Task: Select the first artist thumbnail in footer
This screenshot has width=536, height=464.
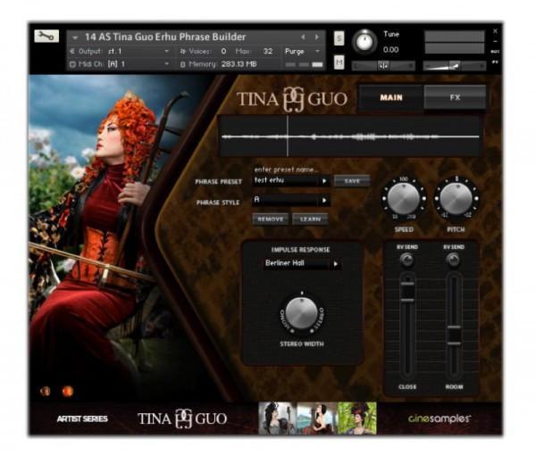Action: (x=278, y=418)
